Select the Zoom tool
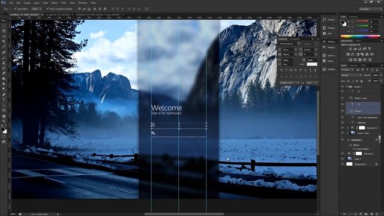 (x=4, y=121)
